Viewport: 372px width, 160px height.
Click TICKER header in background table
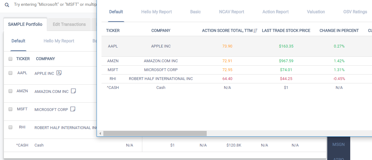pyautogui.click(x=23, y=59)
